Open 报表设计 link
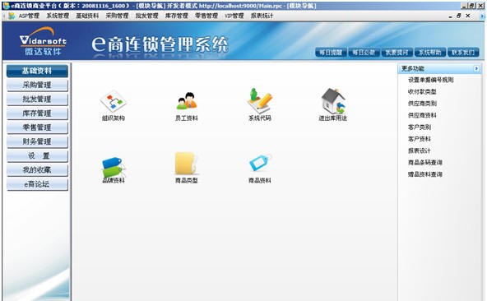 420,150
